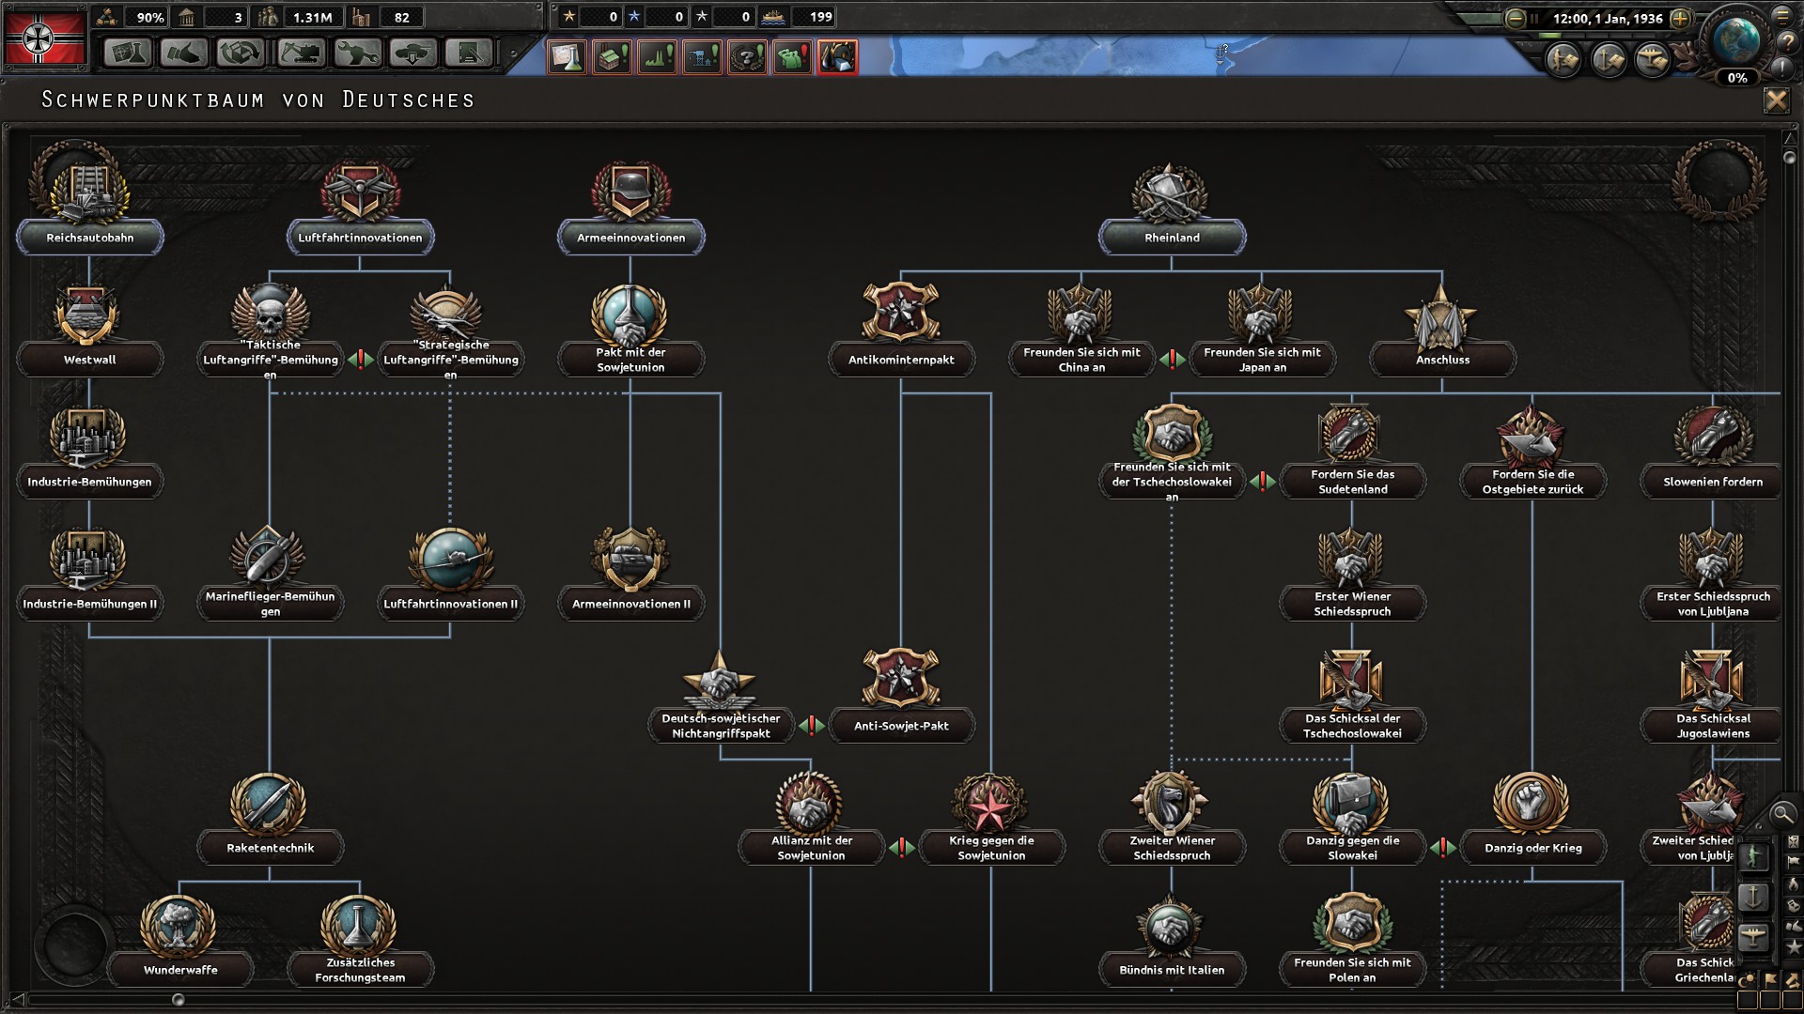The image size is (1804, 1014).
Task: Decrease game speed with the minus button
Action: pyautogui.click(x=1515, y=18)
